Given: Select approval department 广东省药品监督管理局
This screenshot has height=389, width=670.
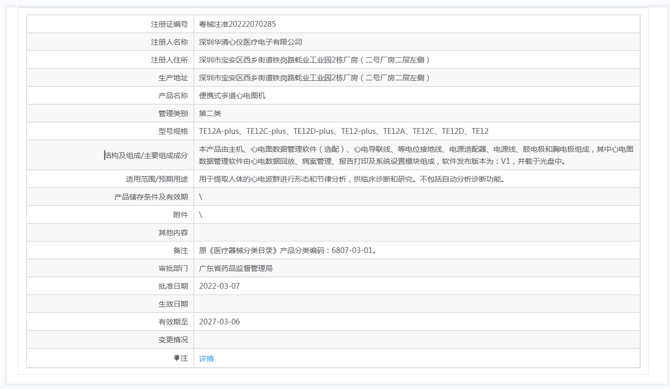Looking at the screenshot, I should pos(236,268).
